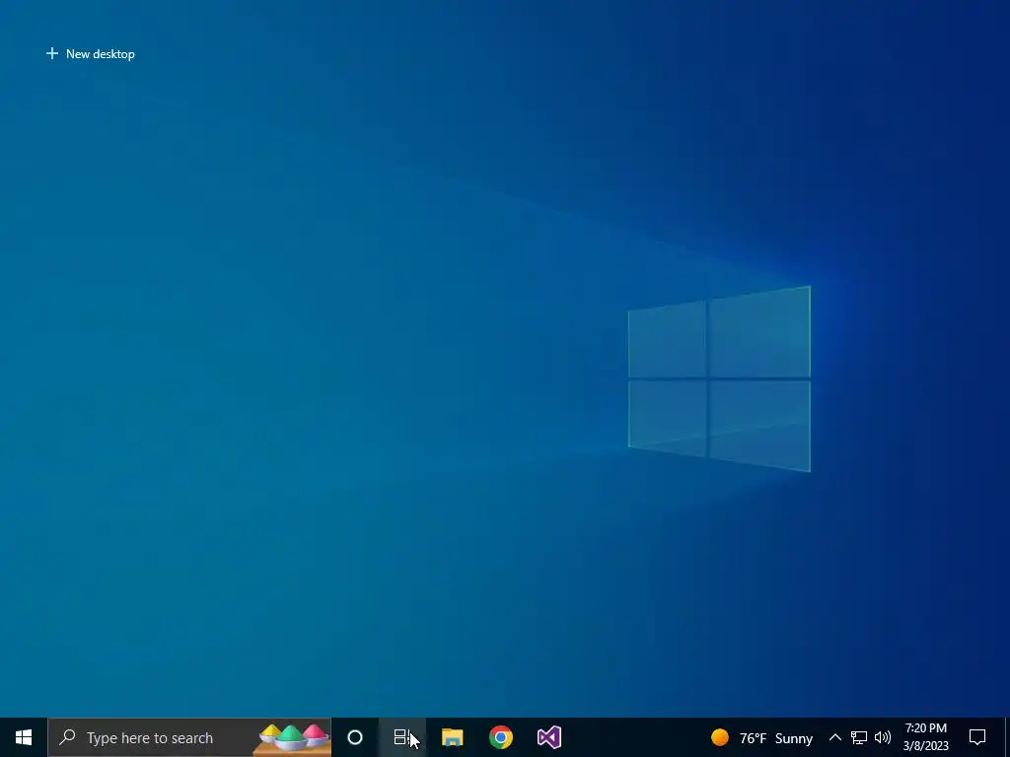Expand hidden system tray icons
This screenshot has width=1010, height=757.
834,737
